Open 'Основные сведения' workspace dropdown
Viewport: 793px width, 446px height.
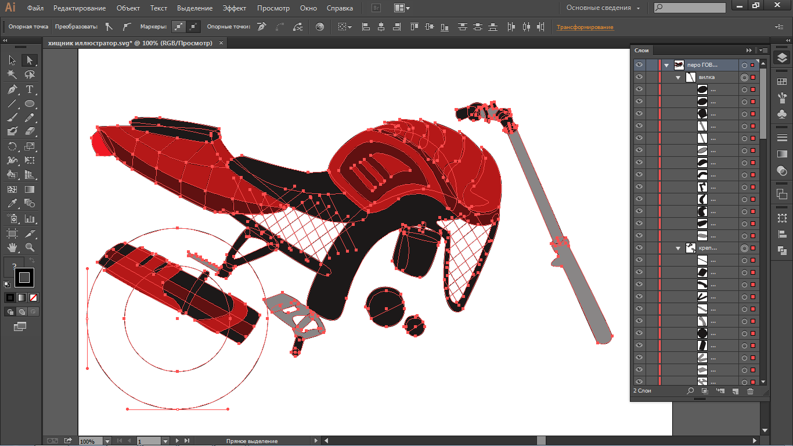(x=604, y=8)
